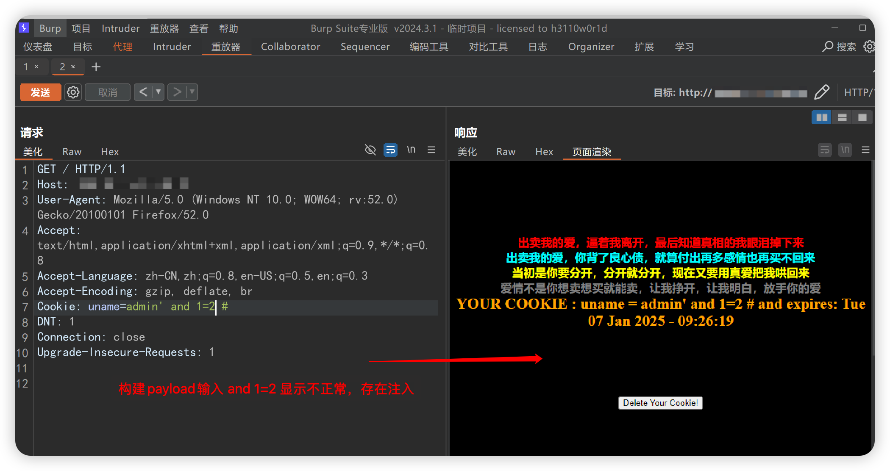The width and height of the screenshot is (890, 471).
Task: Go to the previous request with back arrow
Action: (x=143, y=92)
